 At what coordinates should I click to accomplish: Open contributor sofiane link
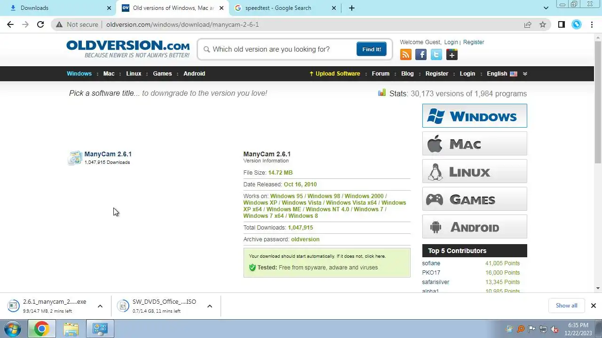tap(431, 263)
